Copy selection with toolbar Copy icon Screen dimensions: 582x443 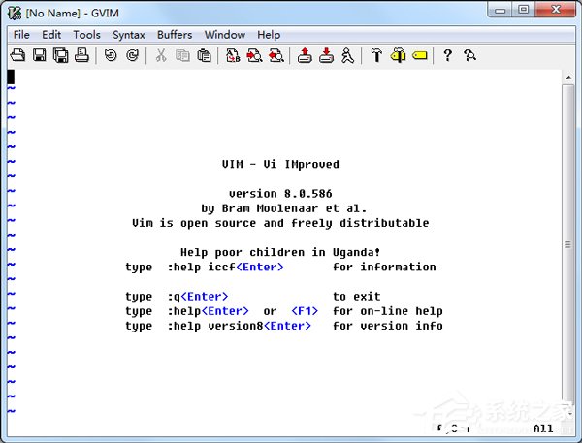182,55
